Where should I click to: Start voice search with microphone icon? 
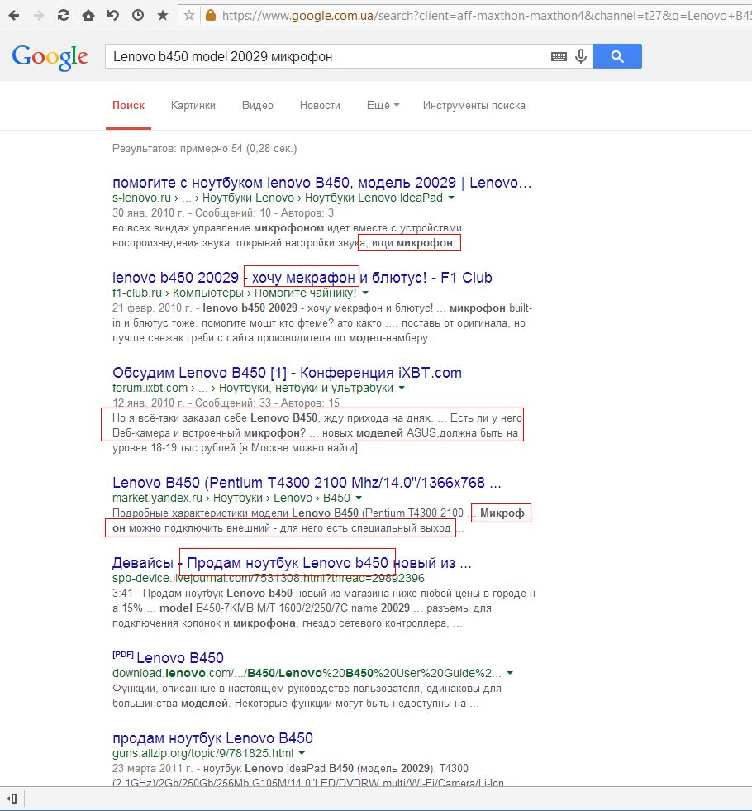pos(581,56)
